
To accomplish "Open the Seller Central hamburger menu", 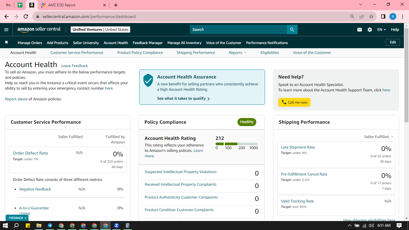I will click(x=6, y=30).
